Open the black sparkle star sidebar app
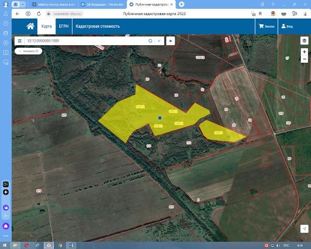This screenshot has width=311, height=249. [x=6, y=192]
